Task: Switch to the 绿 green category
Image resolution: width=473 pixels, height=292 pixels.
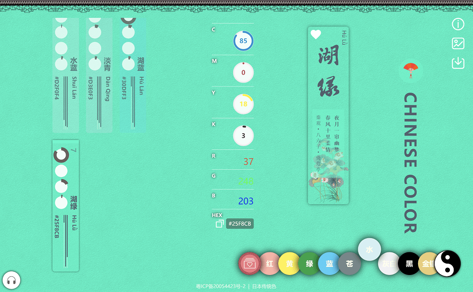Action: 309,264
